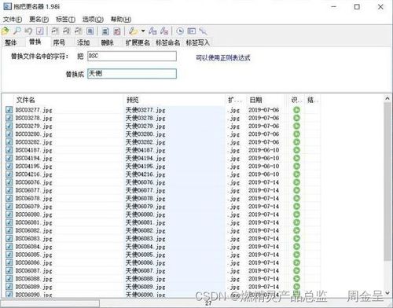Click green status icon in DSC04187.jpg row
Viewport: 393px width, 308px height.
point(296,150)
